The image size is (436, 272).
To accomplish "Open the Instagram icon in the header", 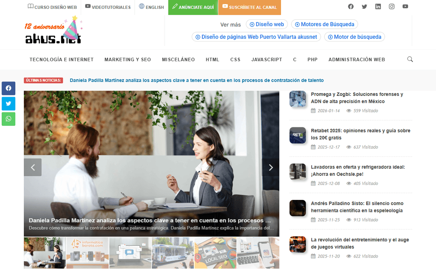I will point(392,6).
